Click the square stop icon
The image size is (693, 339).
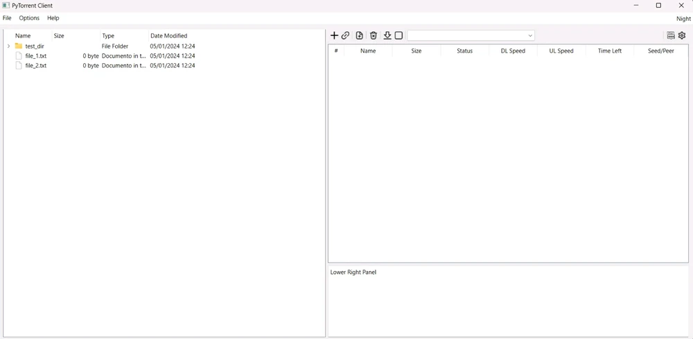(398, 35)
